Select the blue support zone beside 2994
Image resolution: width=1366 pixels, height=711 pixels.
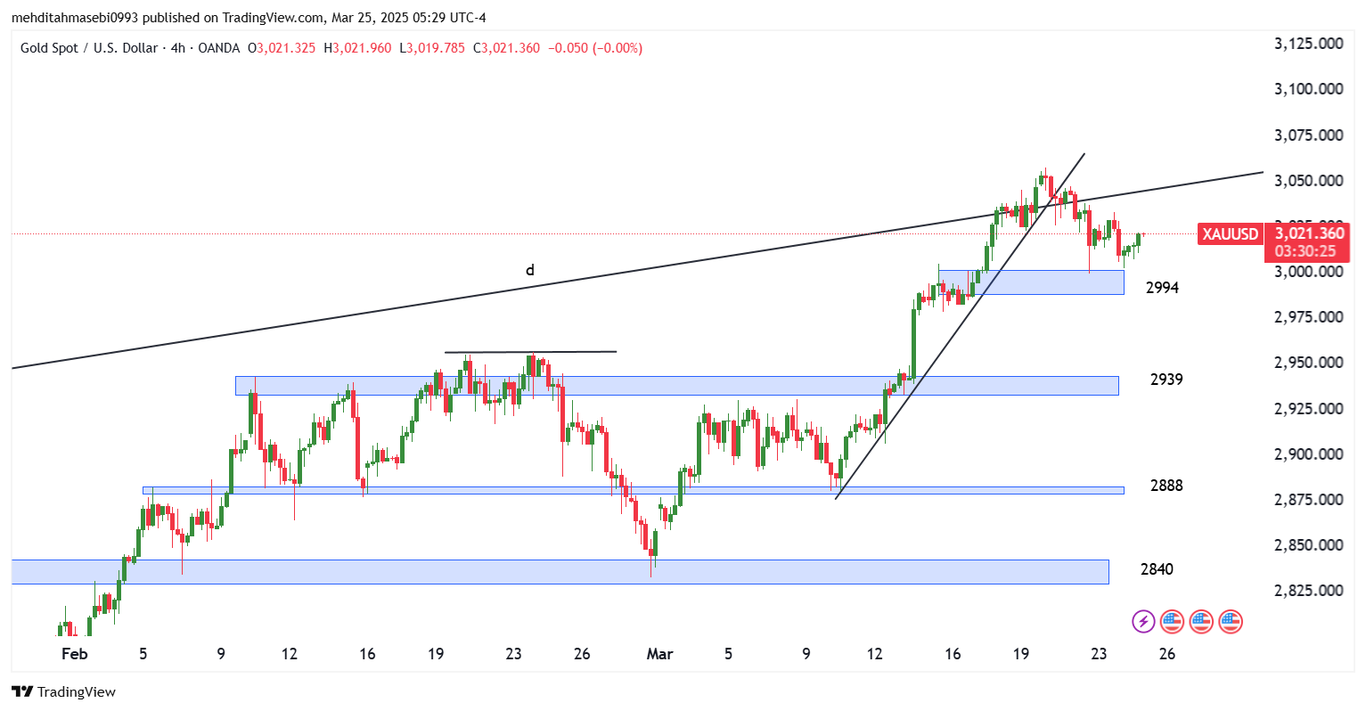click(x=1031, y=282)
